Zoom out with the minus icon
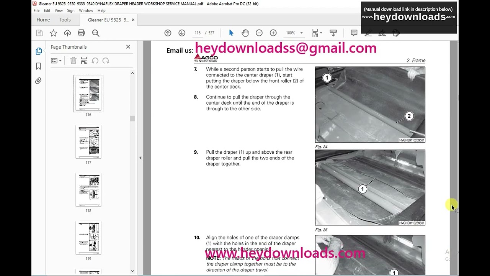Image resolution: width=490 pixels, height=276 pixels. (x=259, y=33)
